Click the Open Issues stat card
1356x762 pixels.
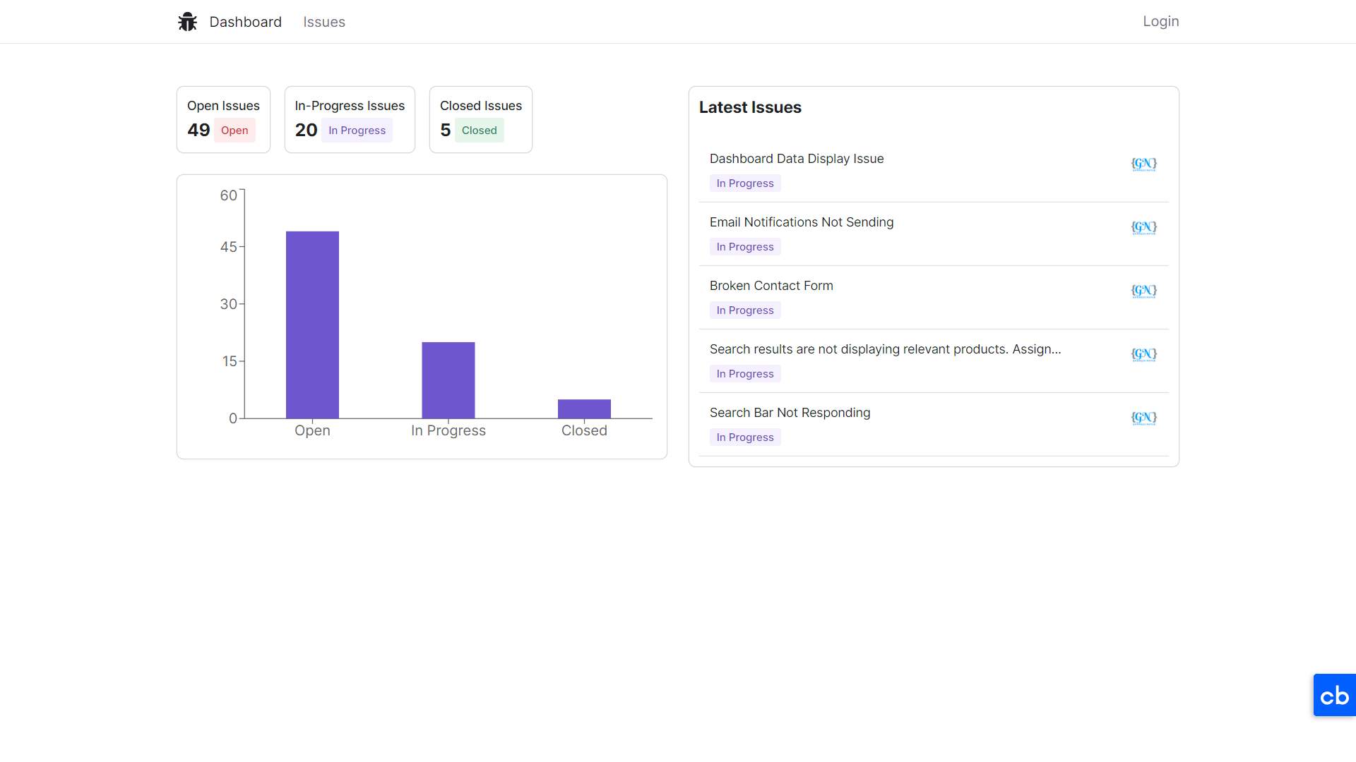point(223,118)
